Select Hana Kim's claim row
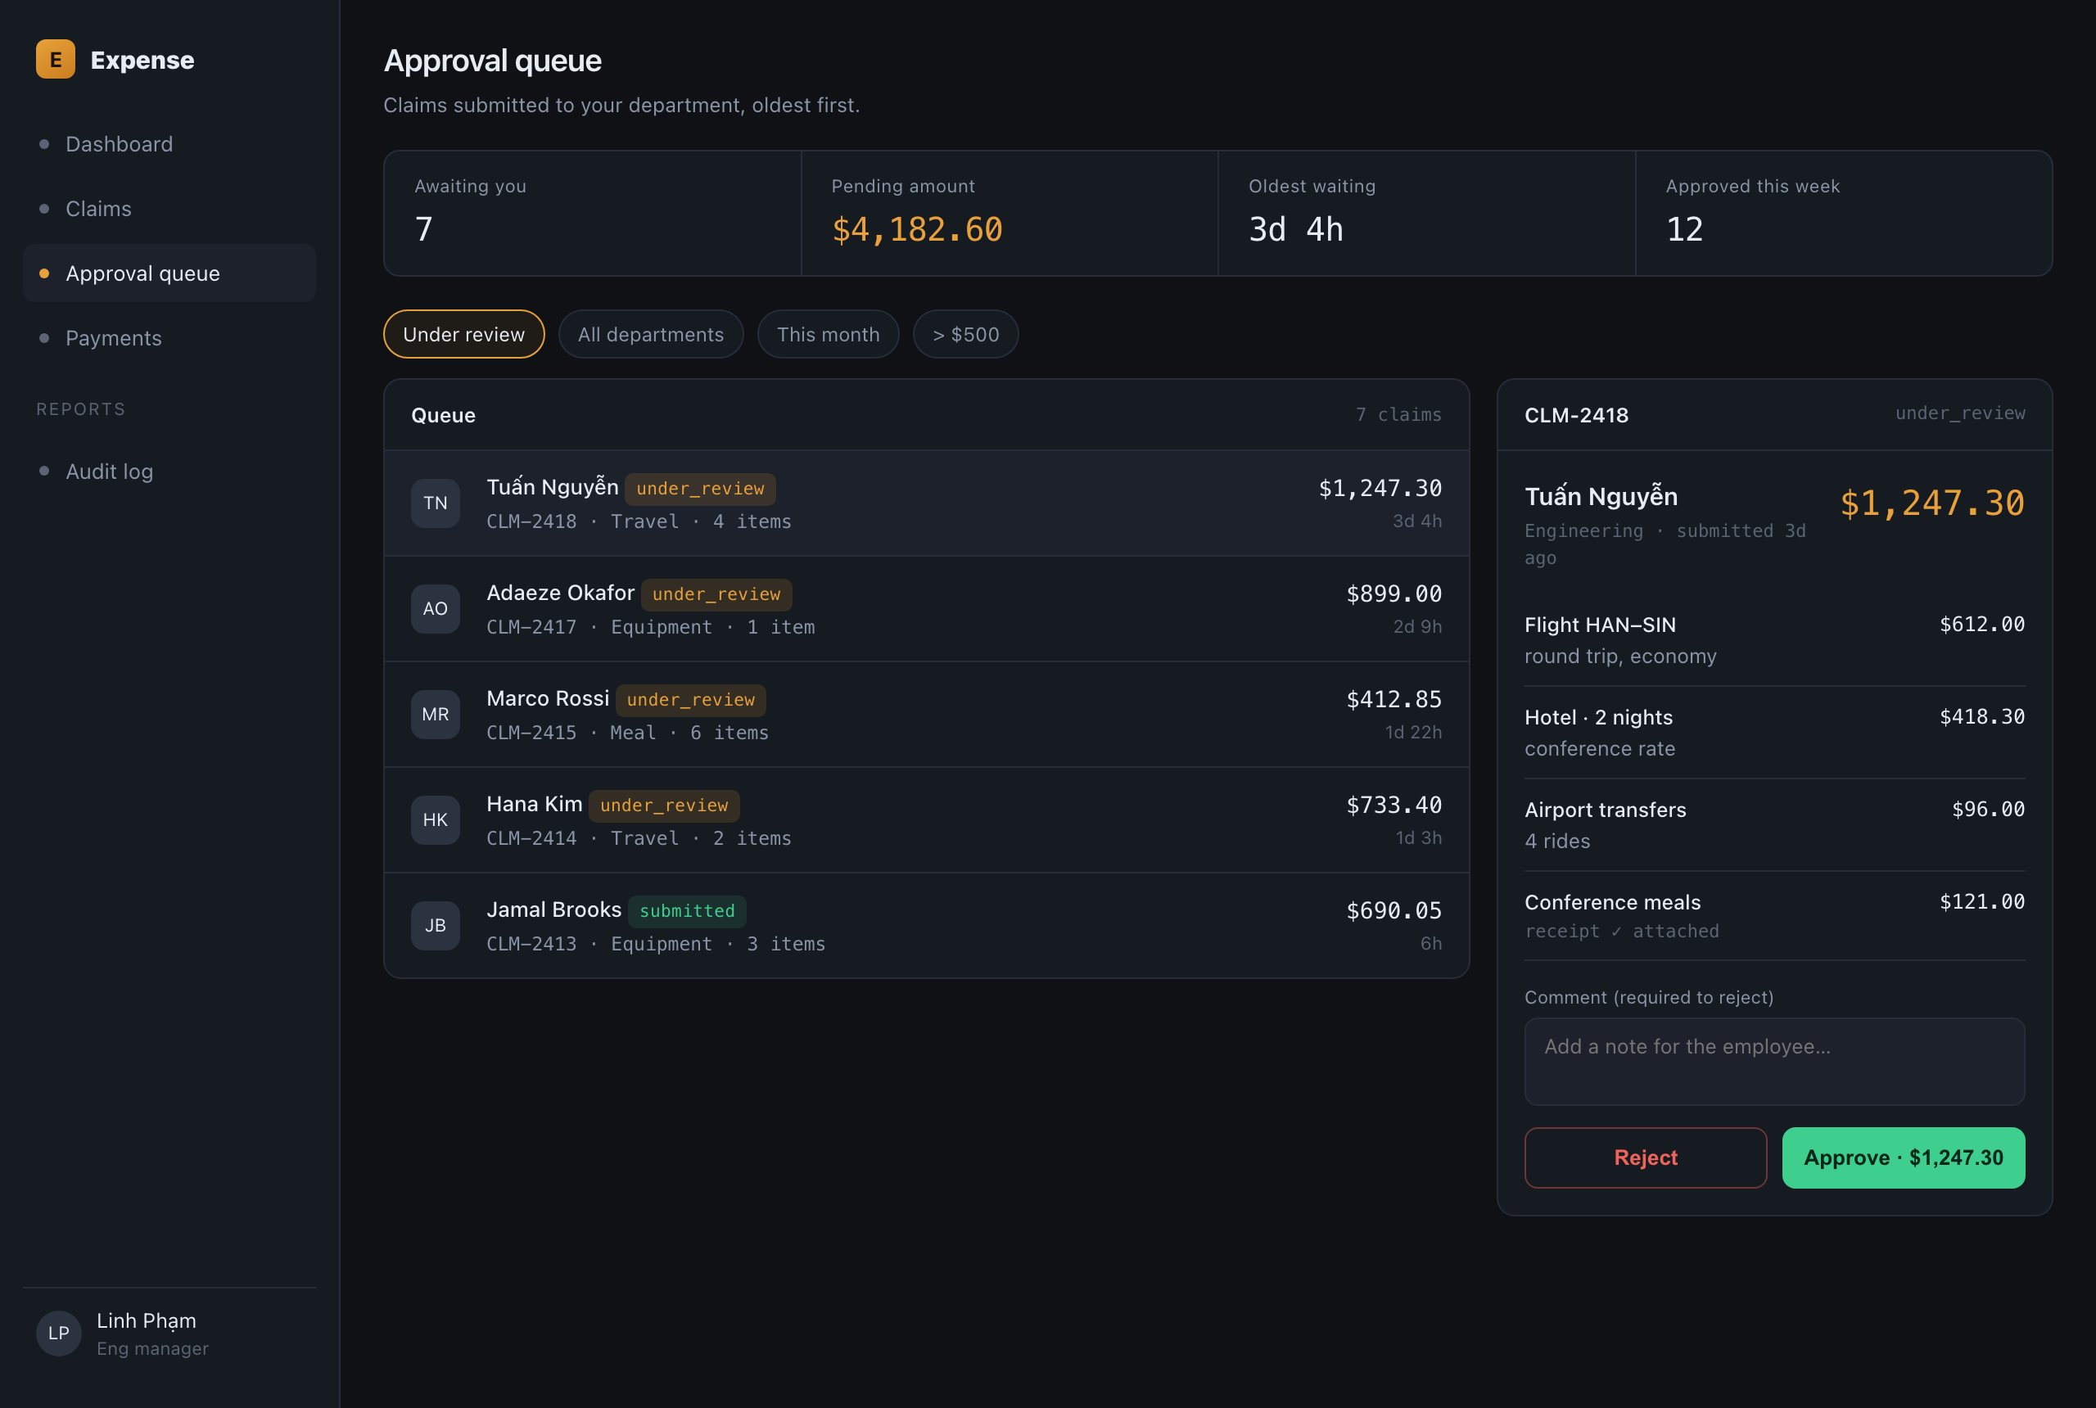Viewport: 2096px width, 1408px height. 927,820
